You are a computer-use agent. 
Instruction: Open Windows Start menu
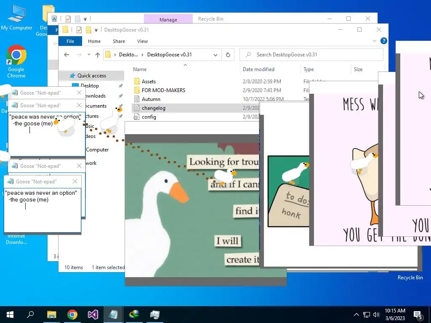click(10, 315)
